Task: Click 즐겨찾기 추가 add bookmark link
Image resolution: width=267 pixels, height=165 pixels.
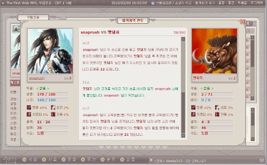Action: click(x=205, y=3)
